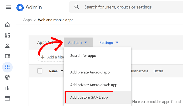Open Security shield icon in sidebar

point(7,77)
